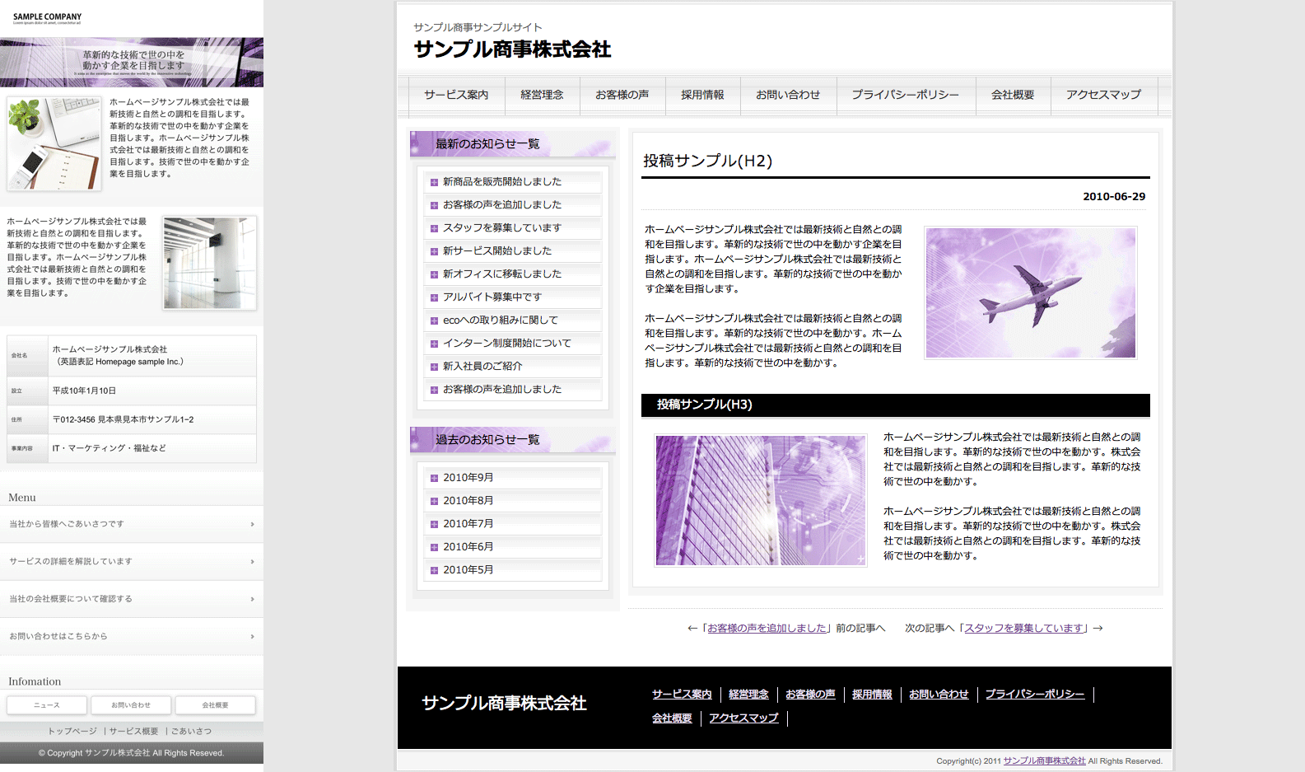The width and height of the screenshot is (1305, 772).
Task: Open 採用情報 link in the black footer
Action: (x=872, y=695)
